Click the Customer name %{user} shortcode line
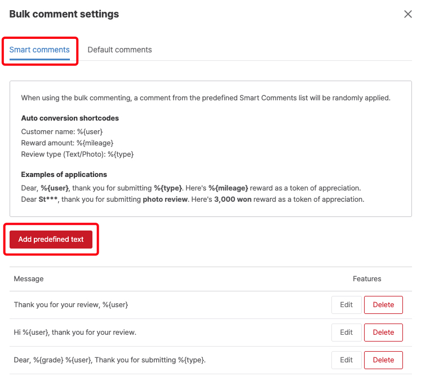Image resolution: width=421 pixels, height=381 pixels. coord(62,131)
